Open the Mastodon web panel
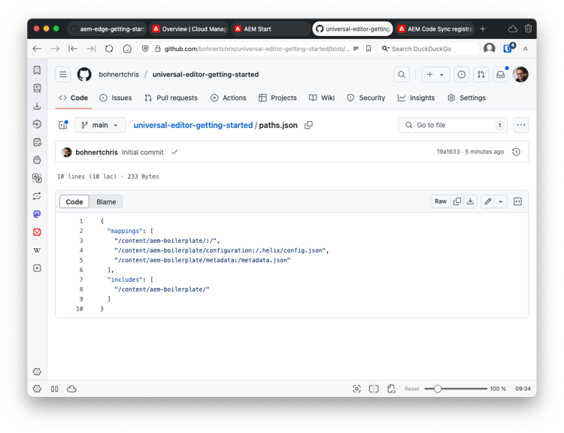This screenshot has height=433, width=564. (37, 214)
